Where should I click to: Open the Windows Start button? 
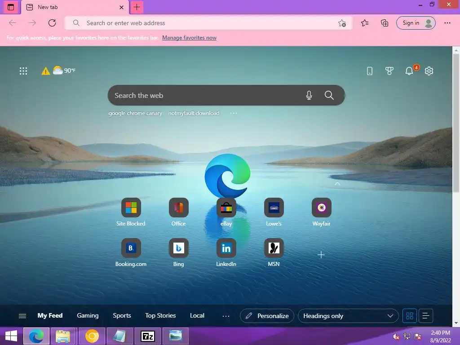11,336
